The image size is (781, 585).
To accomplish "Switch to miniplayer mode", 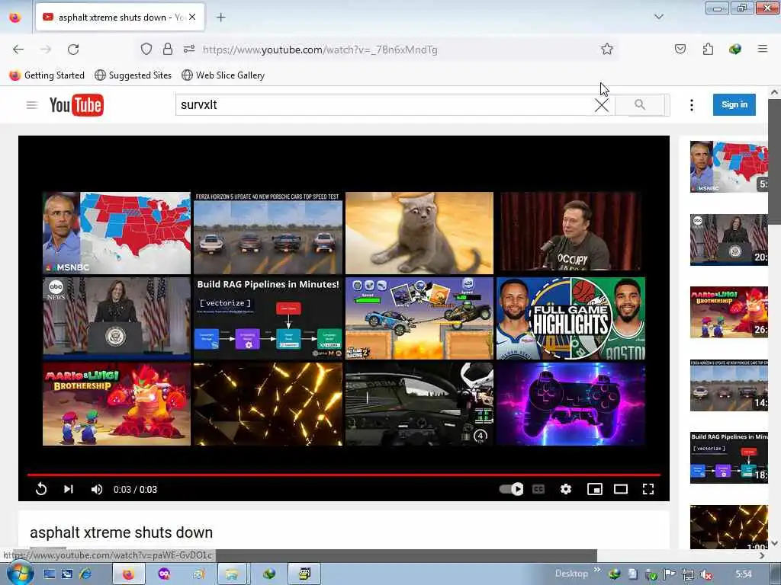I will click(x=595, y=489).
